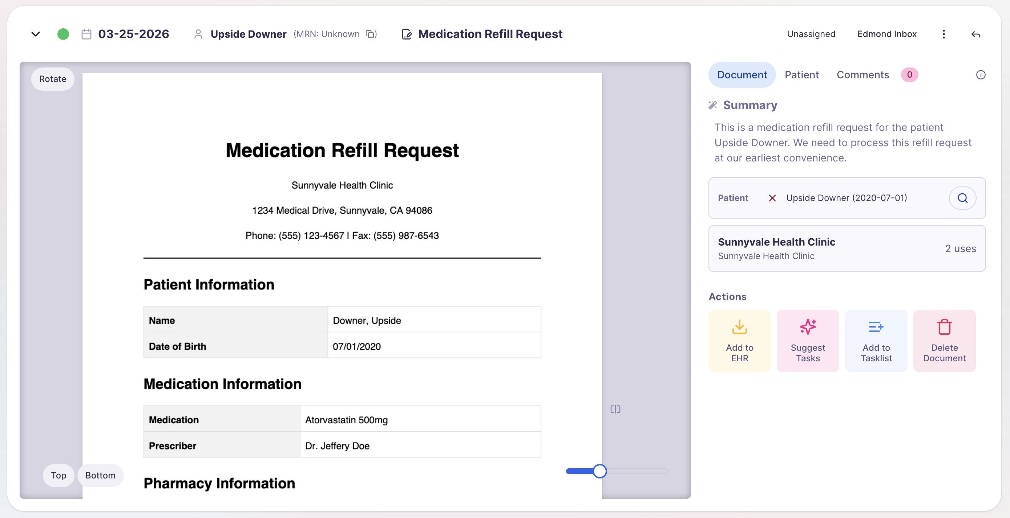Switch to the Patient tab
Screen dimensions: 1010x518
802,74
